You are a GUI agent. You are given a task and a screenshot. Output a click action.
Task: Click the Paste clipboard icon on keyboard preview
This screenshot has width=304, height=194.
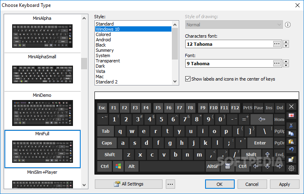(291, 141)
